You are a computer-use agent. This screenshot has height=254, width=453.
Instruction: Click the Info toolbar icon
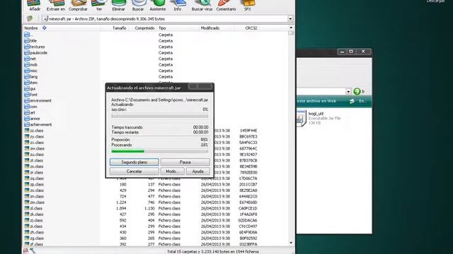pyautogui.click(x=178, y=5)
